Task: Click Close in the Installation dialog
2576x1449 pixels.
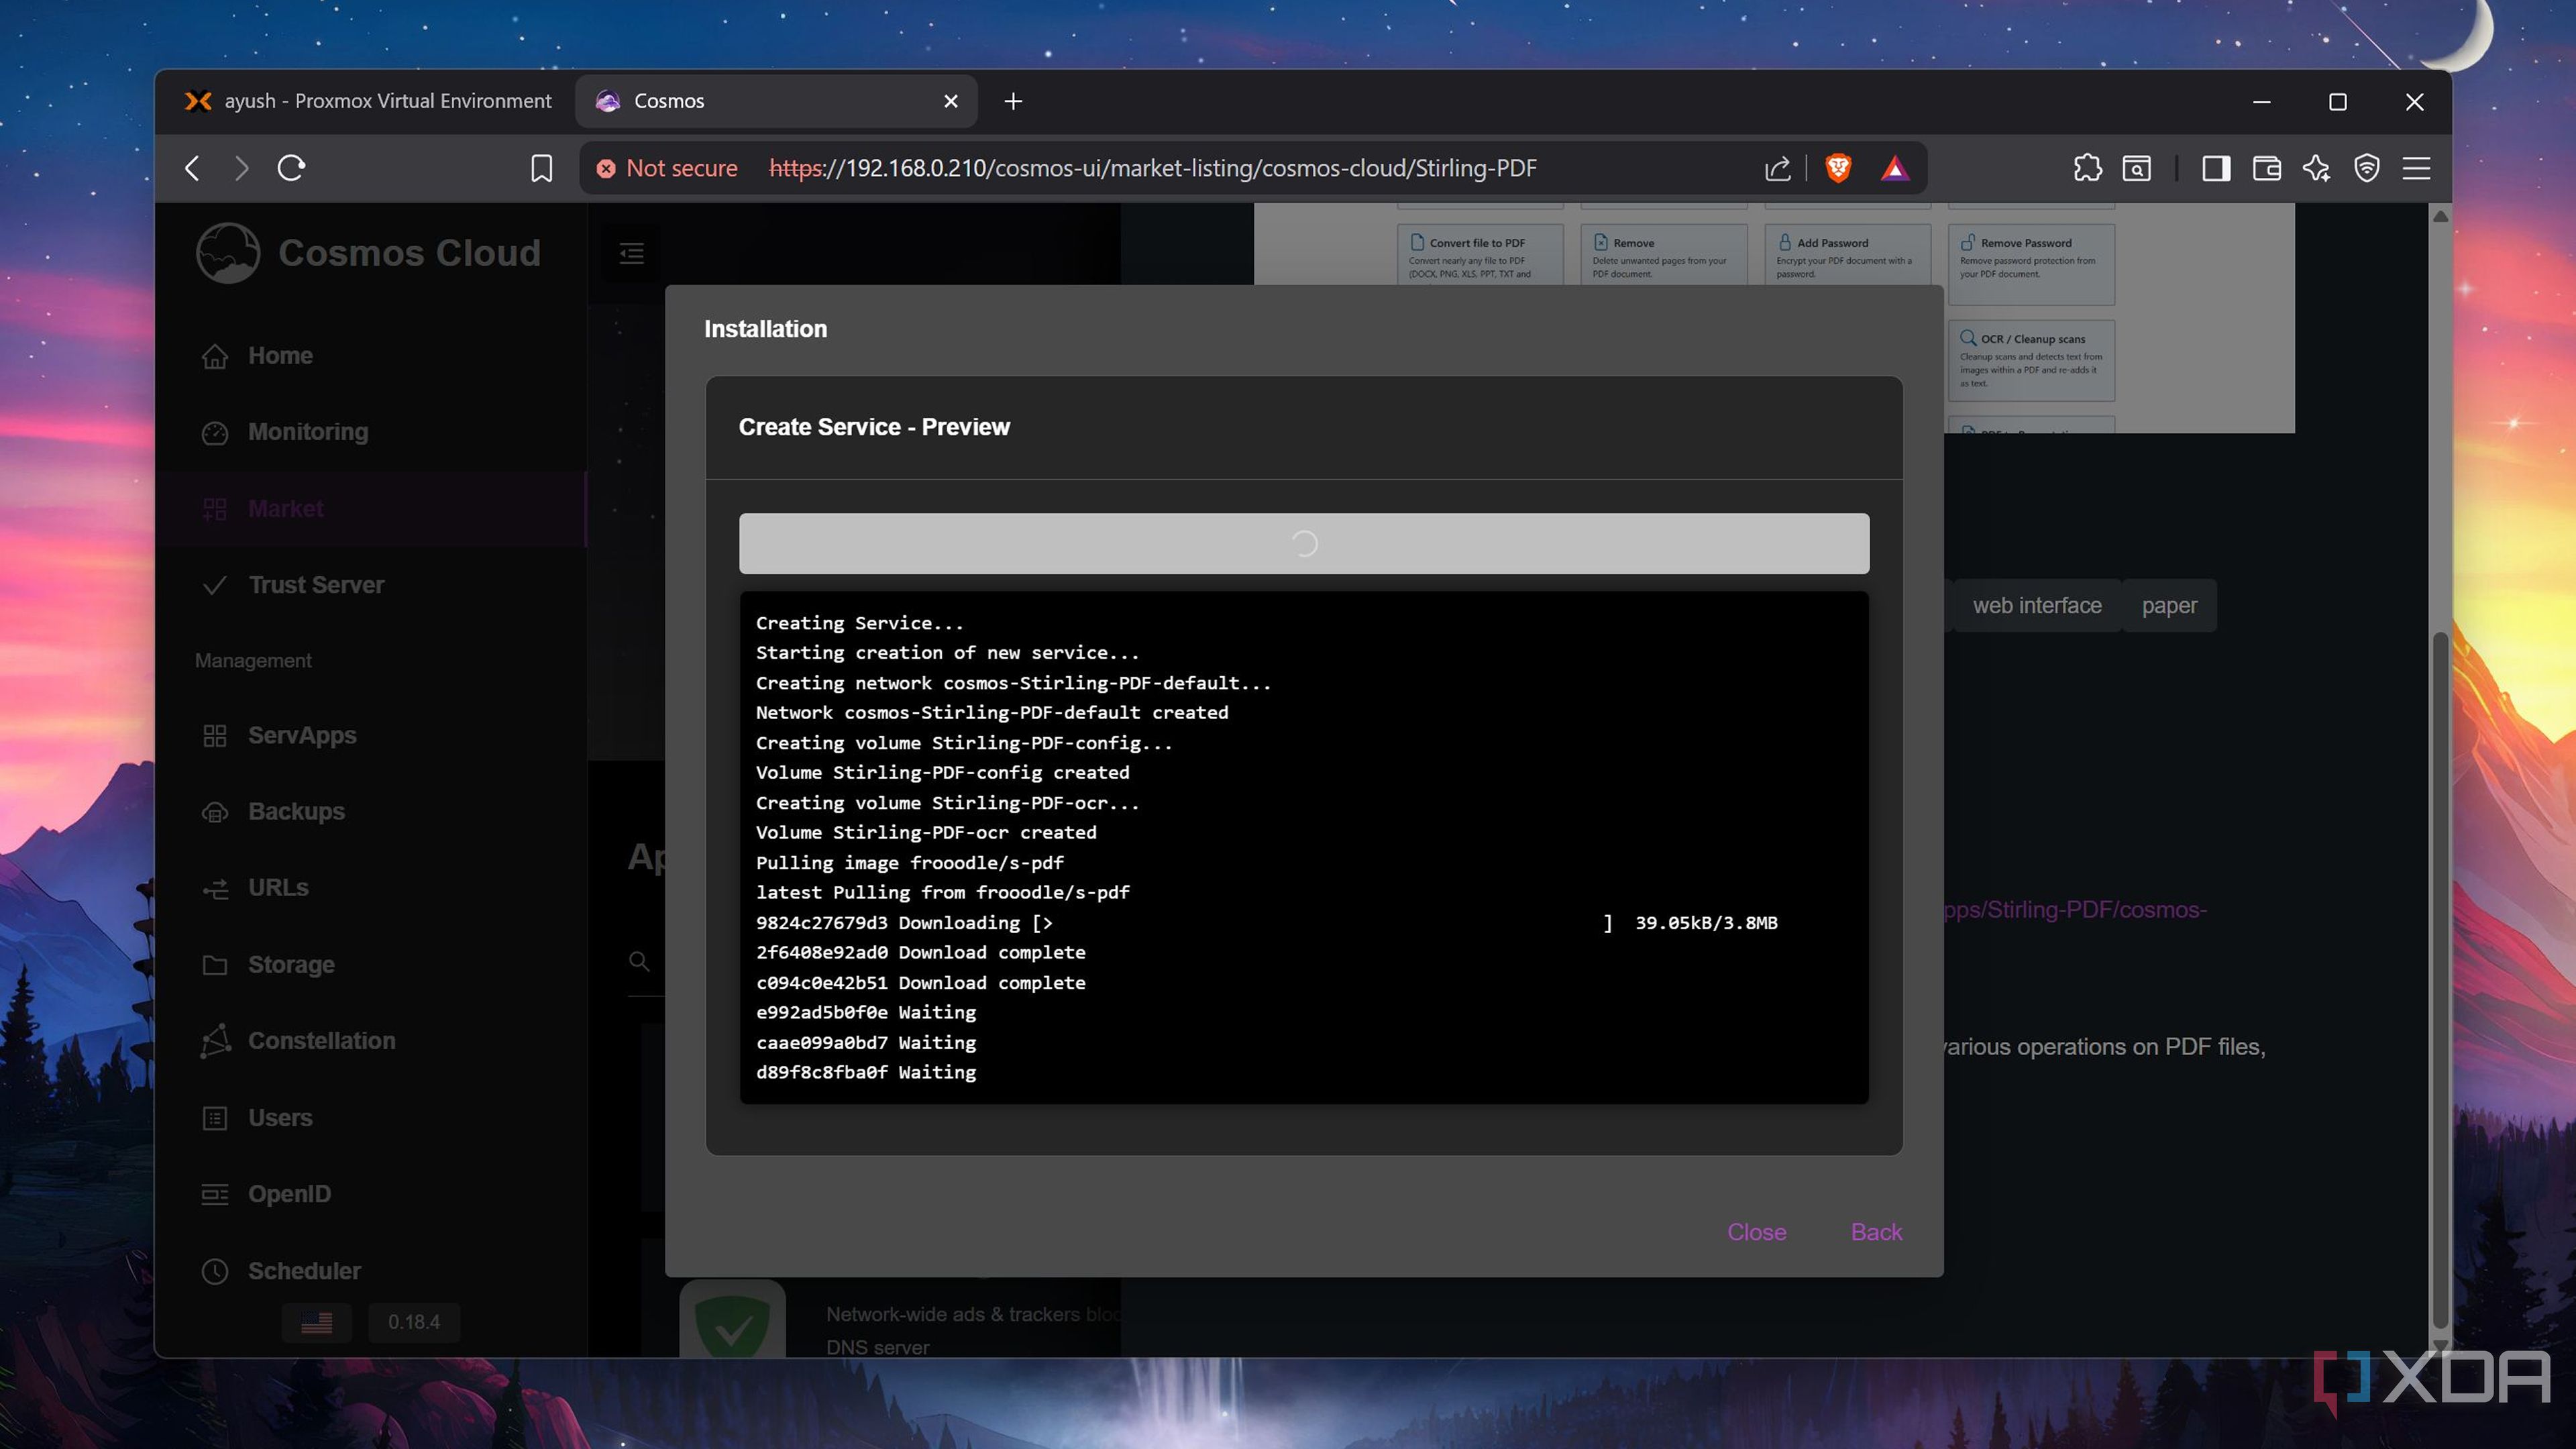Action: pos(1756,1232)
